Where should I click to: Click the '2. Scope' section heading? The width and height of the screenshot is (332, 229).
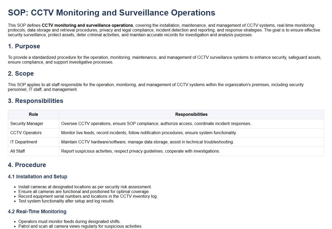21,74
